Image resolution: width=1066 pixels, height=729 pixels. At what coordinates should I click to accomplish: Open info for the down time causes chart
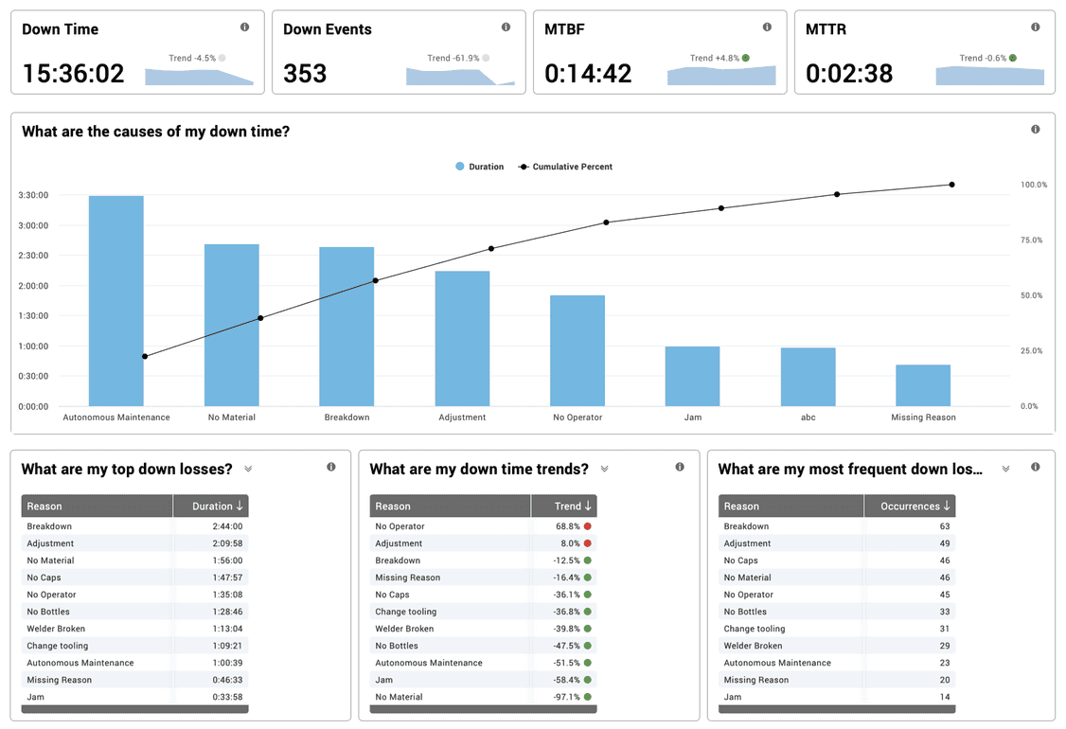(x=1035, y=129)
